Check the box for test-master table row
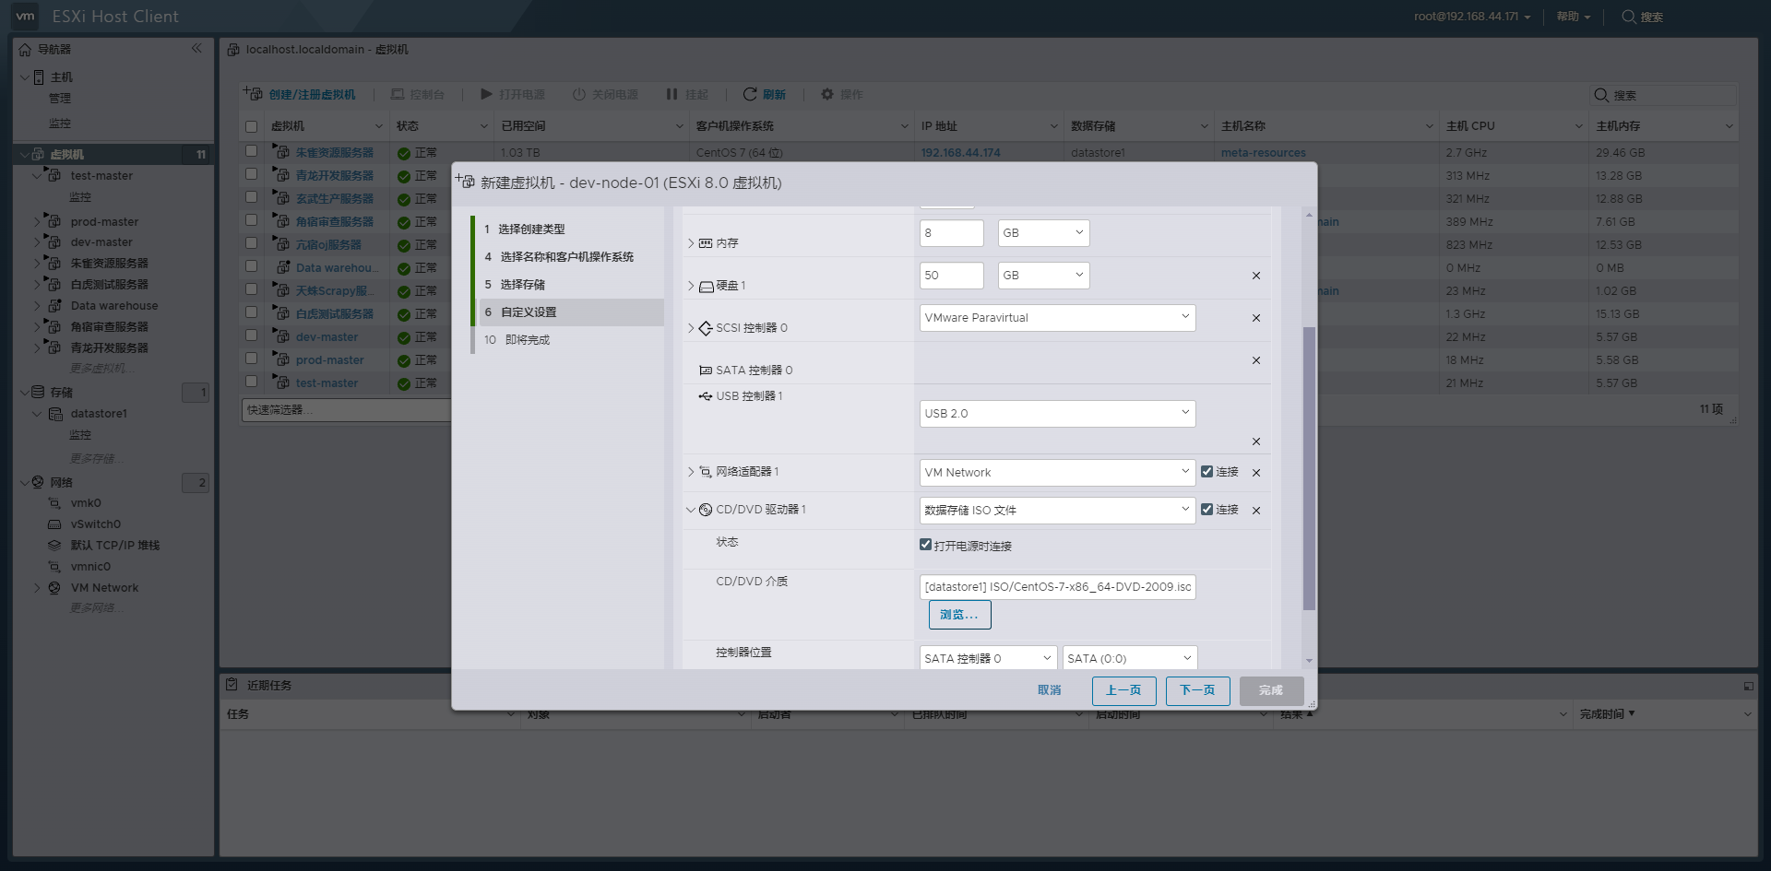This screenshot has height=871, width=1771. 251,382
